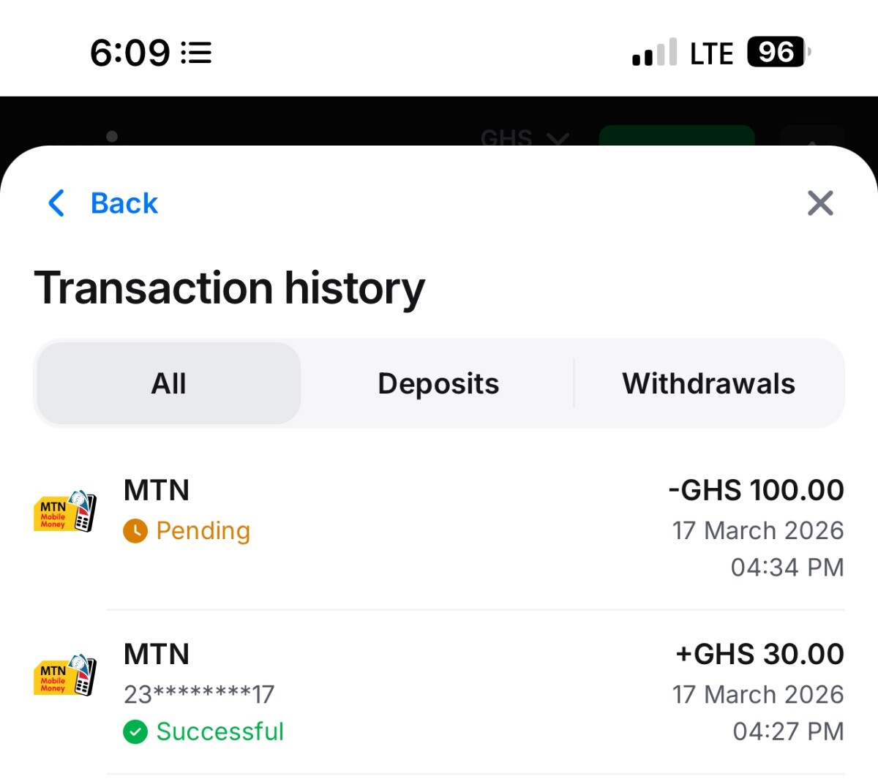Tap MTN Mobile Money icon on successful deposit

click(65, 675)
